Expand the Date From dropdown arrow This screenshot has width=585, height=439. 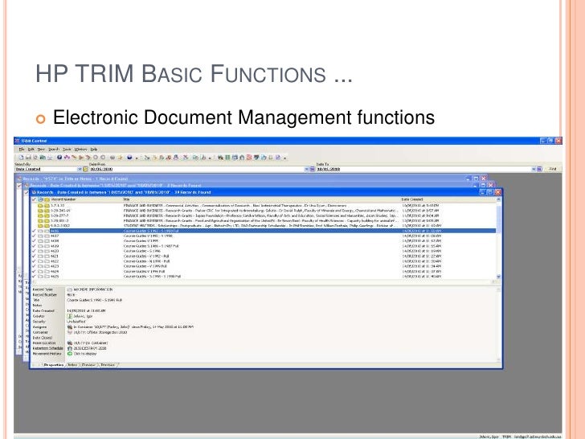[306, 169]
